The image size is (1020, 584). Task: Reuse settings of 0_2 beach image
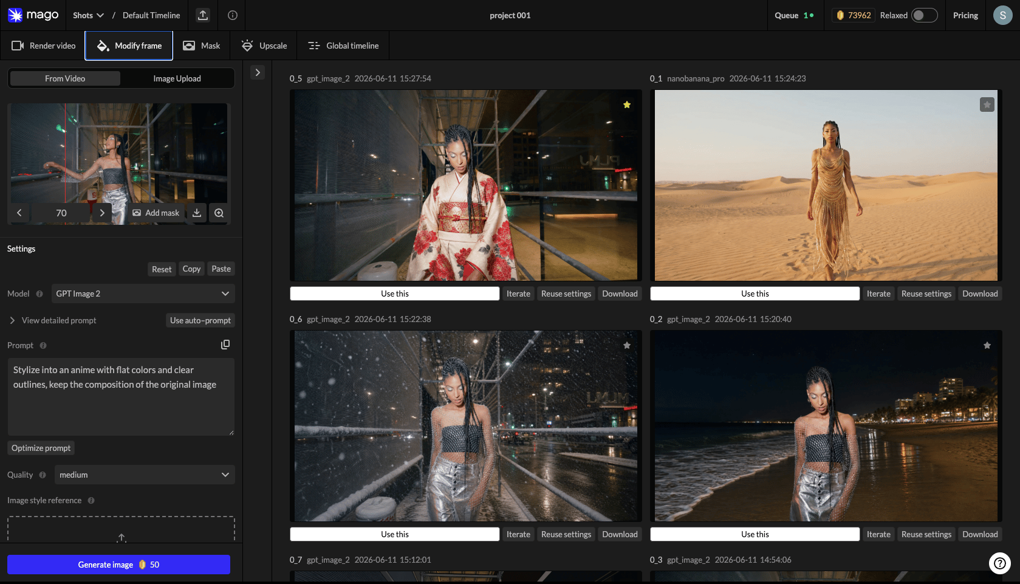[926, 534]
